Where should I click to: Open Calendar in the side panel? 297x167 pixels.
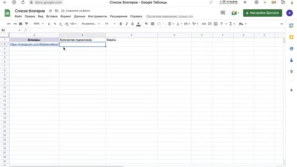(x=291, y=26)
